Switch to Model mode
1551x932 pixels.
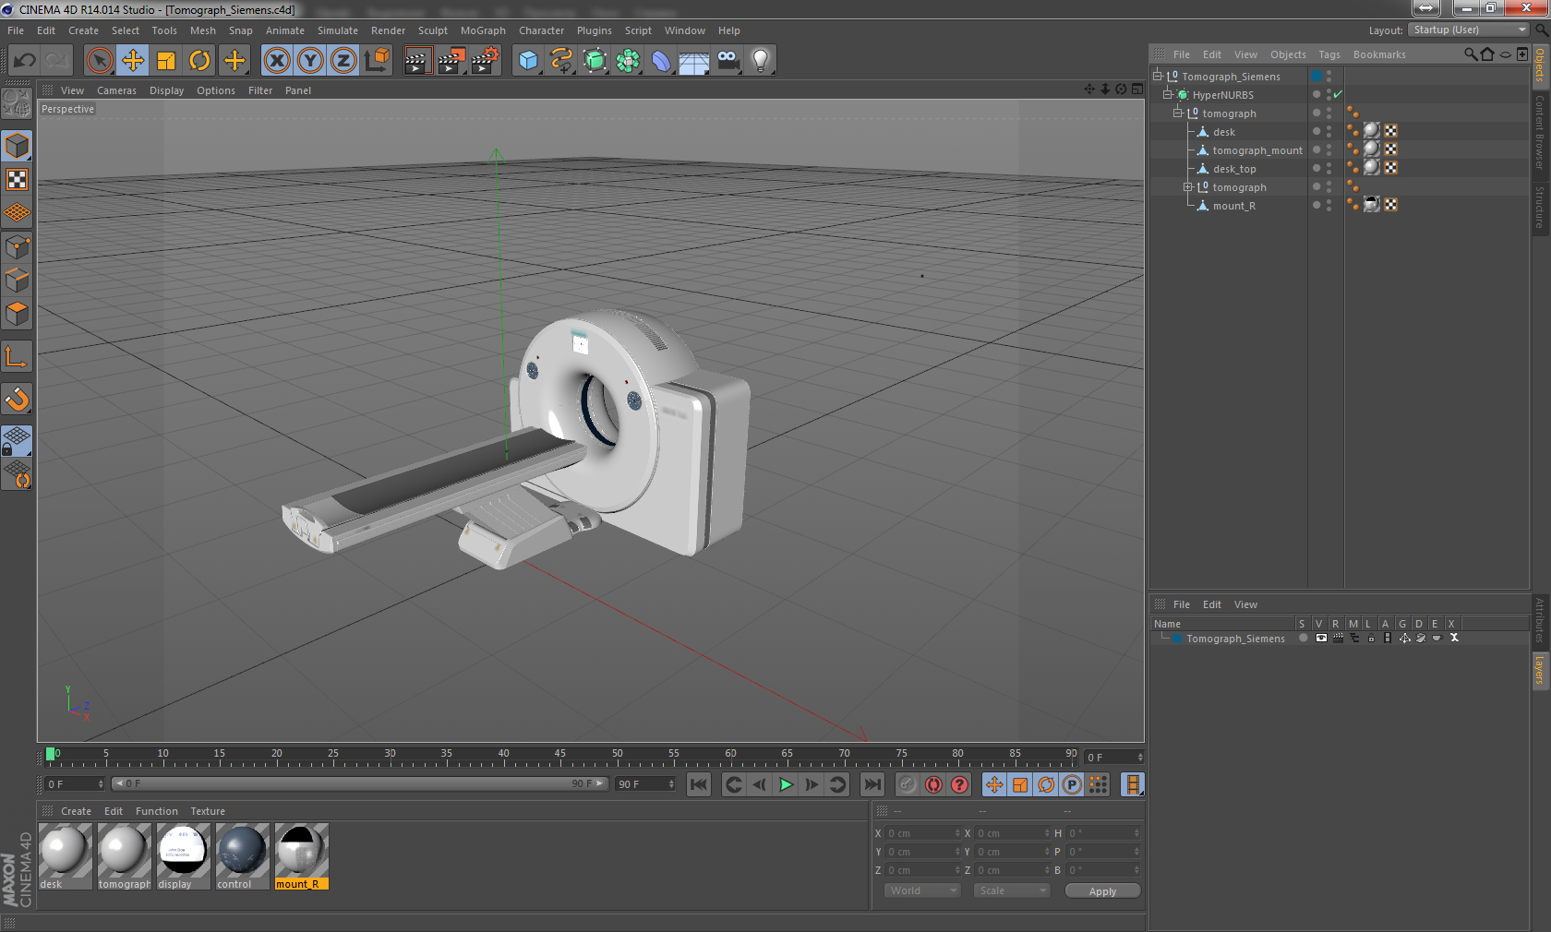tap(18, 146)
